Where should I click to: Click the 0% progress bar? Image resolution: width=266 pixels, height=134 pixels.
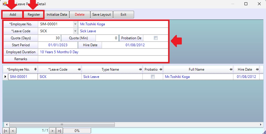[77, 131]
